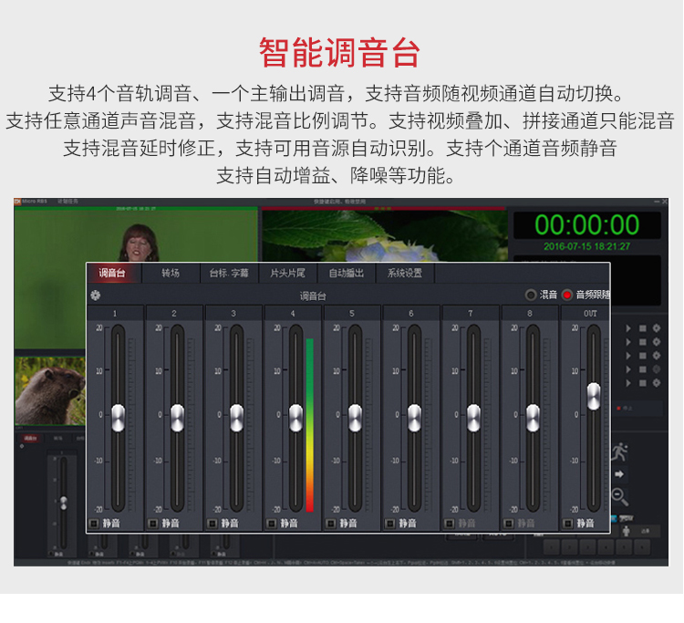The width and height of the screenshot is (684, 623).
Task: Click the right arrow icon below the running man
Action: [x=619, y=474]
